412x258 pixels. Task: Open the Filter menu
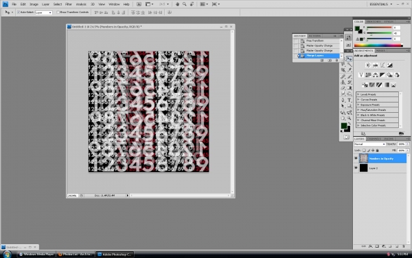[69, 4]
